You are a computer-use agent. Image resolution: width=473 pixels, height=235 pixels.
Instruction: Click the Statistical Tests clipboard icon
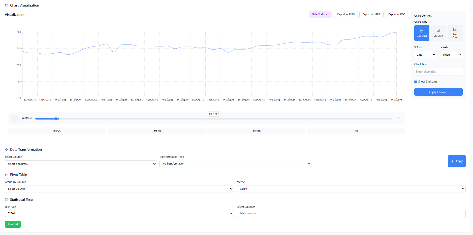click(x=7, y=200)
